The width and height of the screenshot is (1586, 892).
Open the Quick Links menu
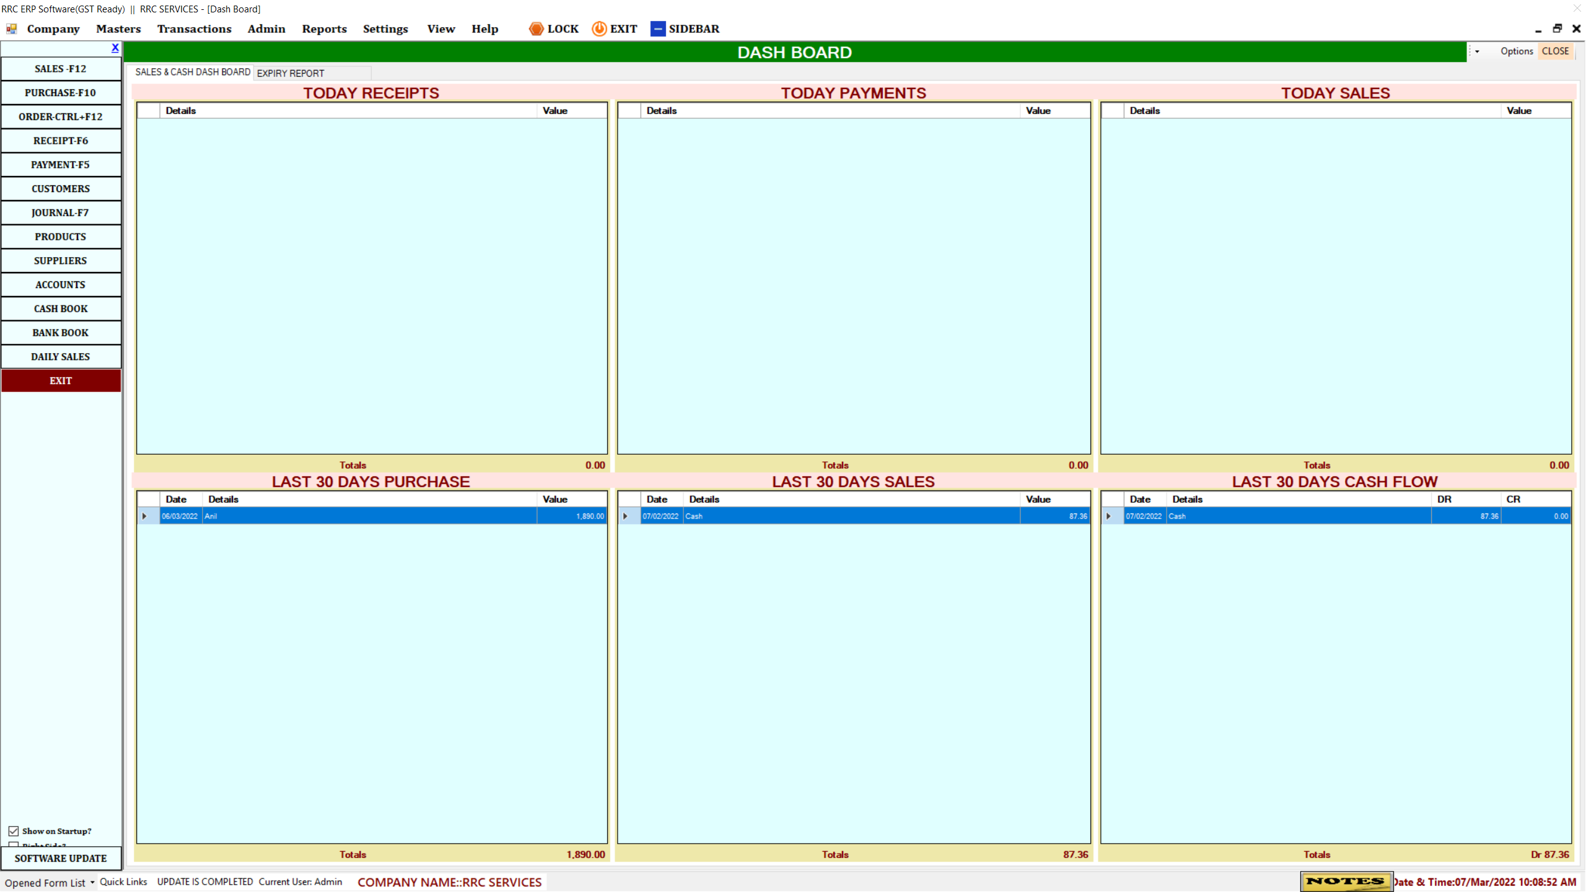click(x=123, y=881)
